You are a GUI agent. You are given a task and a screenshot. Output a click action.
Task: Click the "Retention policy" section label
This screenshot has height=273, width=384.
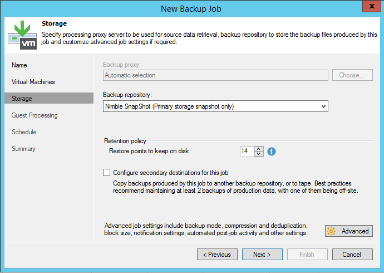125,141
